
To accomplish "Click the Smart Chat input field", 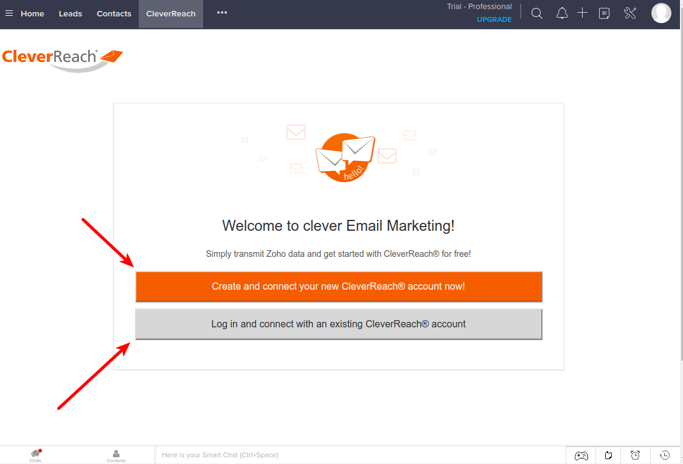I will [359, 455].
